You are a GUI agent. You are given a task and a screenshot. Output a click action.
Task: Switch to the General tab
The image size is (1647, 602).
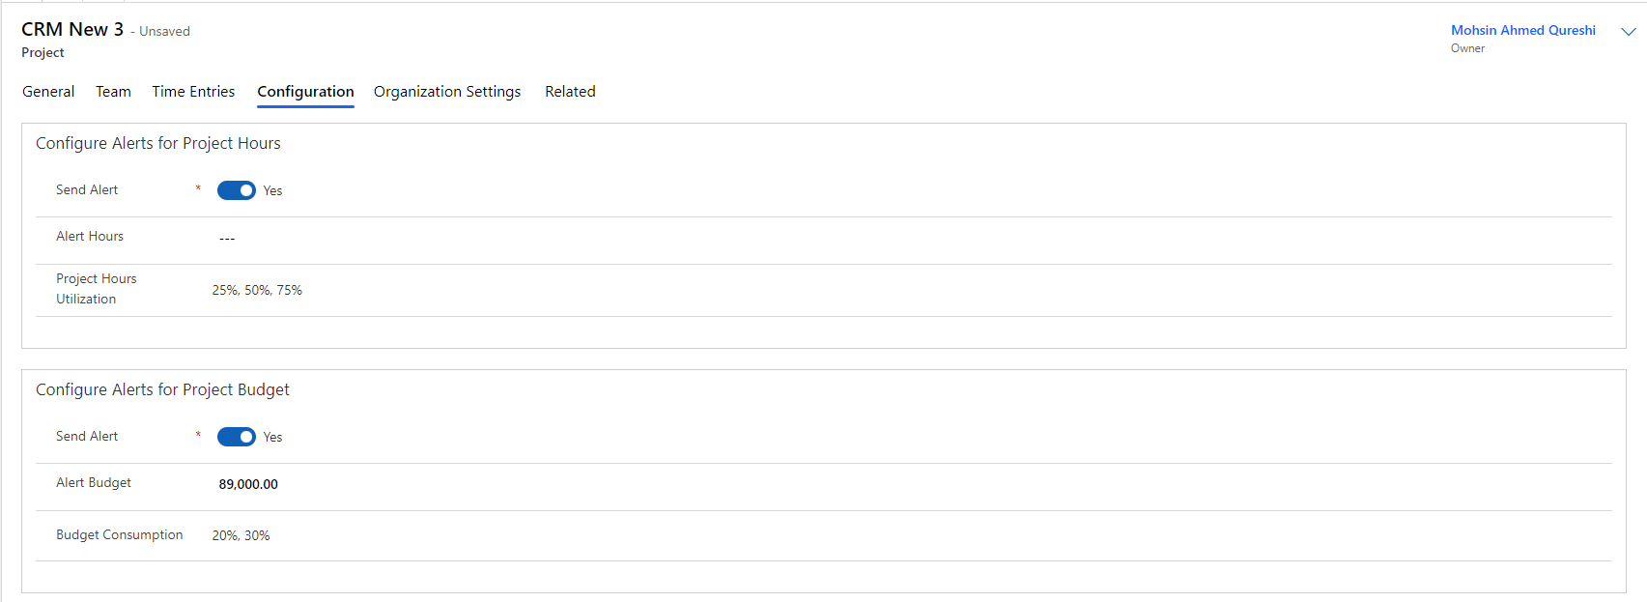pos(47,91)
